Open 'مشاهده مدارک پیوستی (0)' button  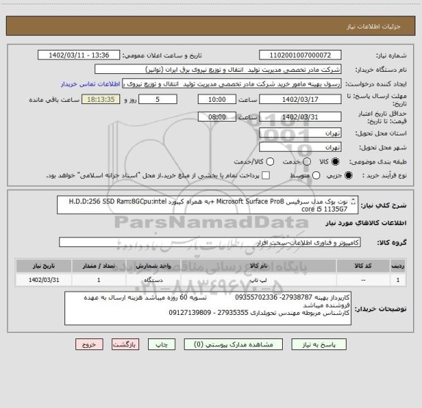click(x=233, y=344)
